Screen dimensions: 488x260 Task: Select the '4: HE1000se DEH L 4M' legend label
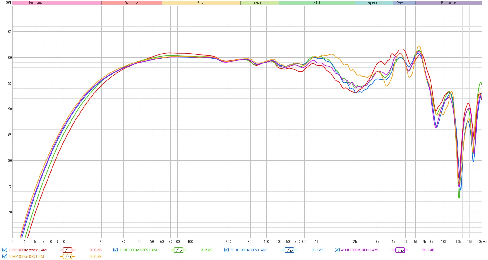(359, 250)
